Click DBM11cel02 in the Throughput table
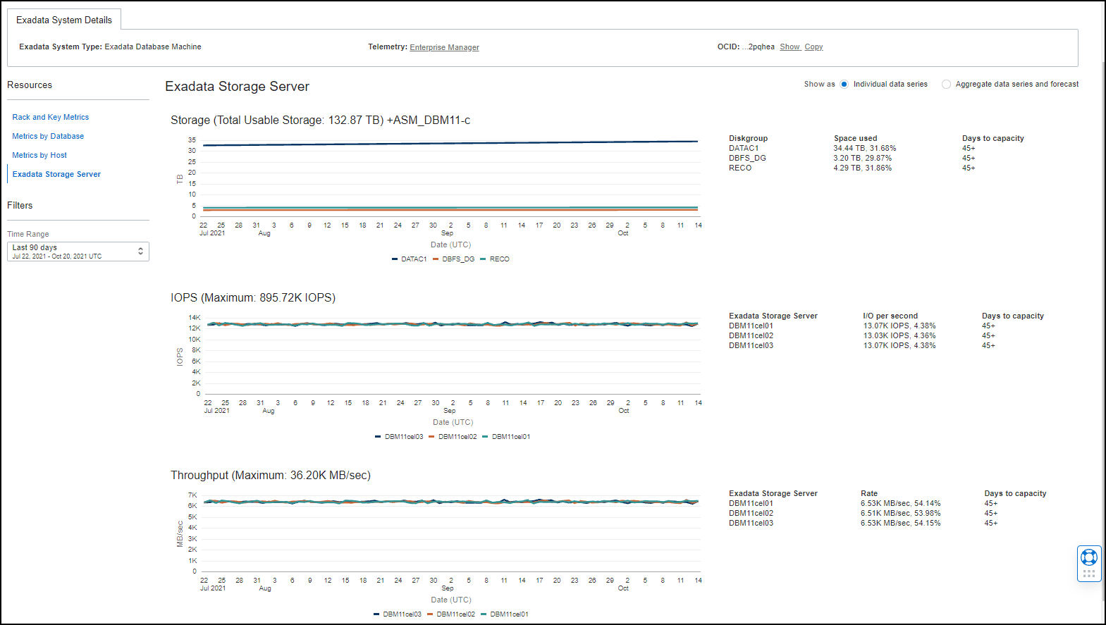Image resolution: width=1106 pixels, height=625 pixels. (x=751, y=513)
